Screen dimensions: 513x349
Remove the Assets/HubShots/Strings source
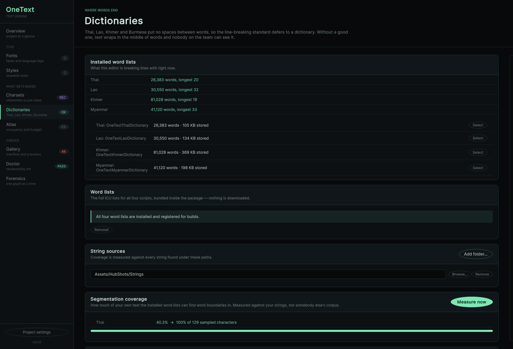pyautogui.click(x=482, y=274)
